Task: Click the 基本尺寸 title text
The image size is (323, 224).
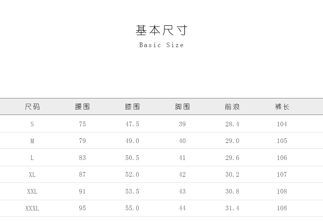Action: click(161, 30)
